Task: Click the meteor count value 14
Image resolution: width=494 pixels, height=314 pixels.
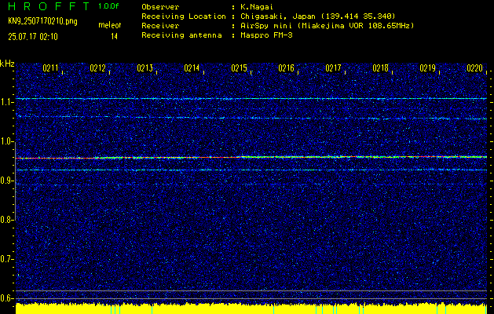Action: (114, 37)
